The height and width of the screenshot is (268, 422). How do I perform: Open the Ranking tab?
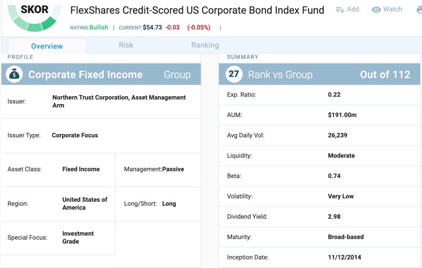(205, 45)
